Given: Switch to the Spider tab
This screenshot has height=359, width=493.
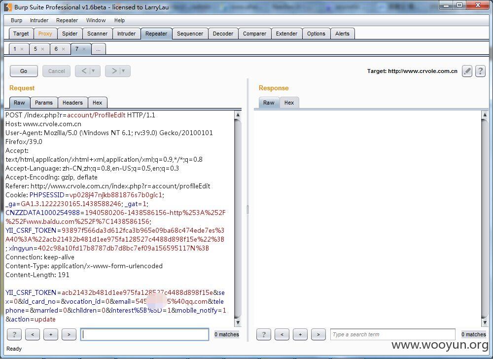Looking at the screenshot, I should click(x=70, y=34).
